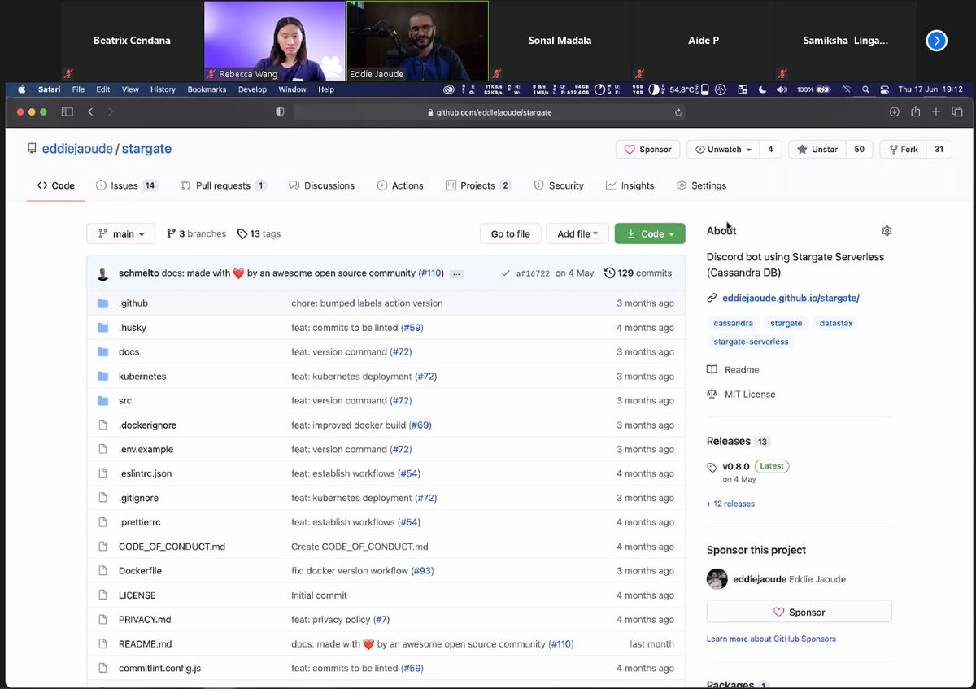Open the repository Settings tab

click(701, 185)
